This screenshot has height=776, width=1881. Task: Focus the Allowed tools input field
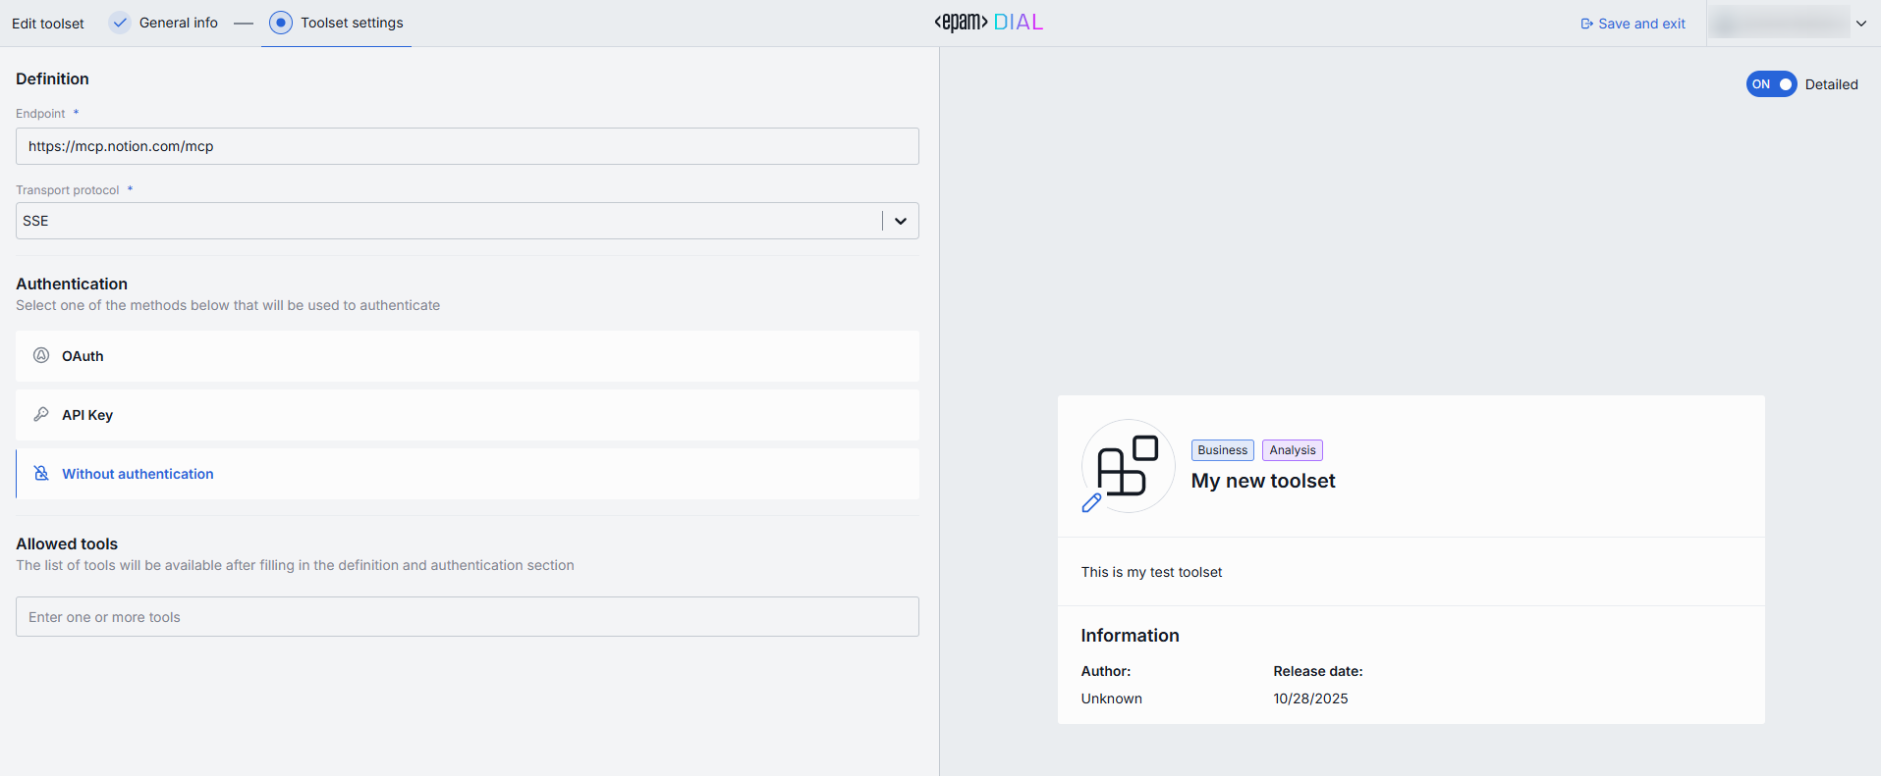point(468,617)
